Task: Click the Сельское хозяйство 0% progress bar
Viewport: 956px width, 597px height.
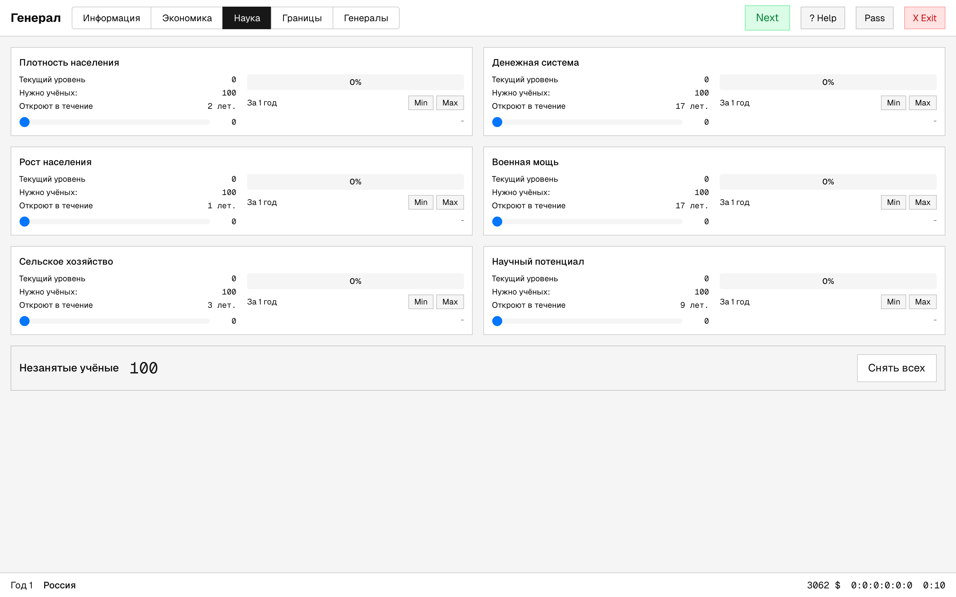Action: [x=355, y=281]
